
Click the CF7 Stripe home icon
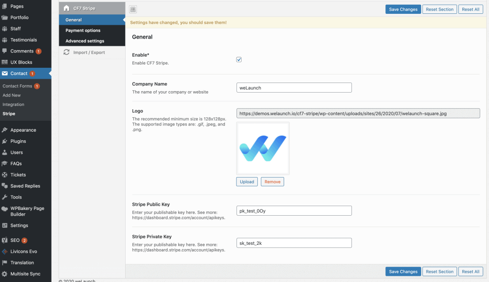pos(66,8)
